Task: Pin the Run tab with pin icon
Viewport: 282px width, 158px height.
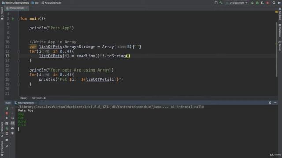Action: pyautogui.click(x=7, y=146)
